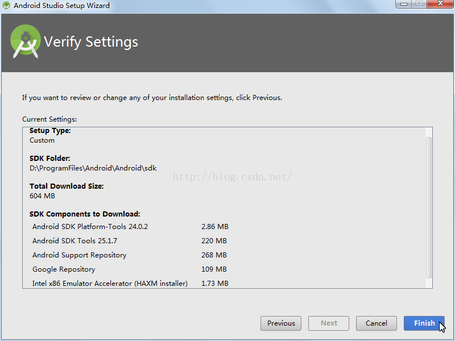Click the title bar Android Studio icon

[x=6, y=5]
